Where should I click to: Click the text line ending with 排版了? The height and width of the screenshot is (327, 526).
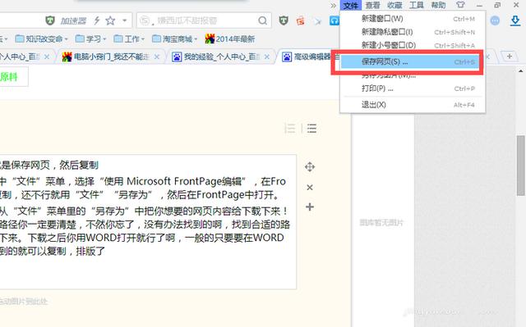point(53,251)
